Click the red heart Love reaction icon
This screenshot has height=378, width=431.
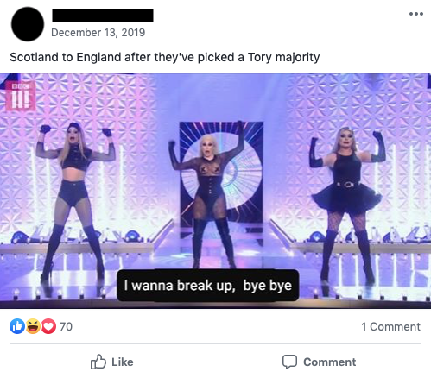(x=48, y=326)
